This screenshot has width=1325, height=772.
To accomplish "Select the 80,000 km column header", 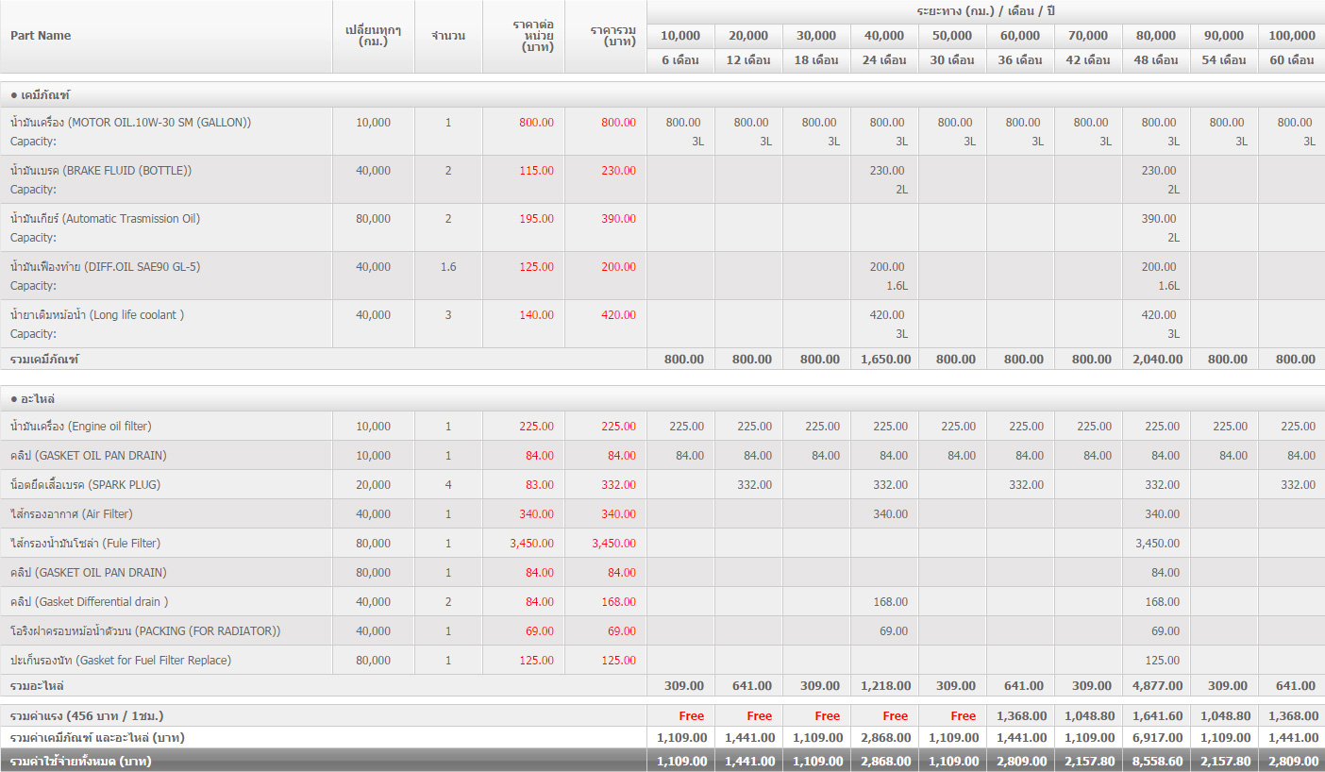I will tap(1155, 36).
